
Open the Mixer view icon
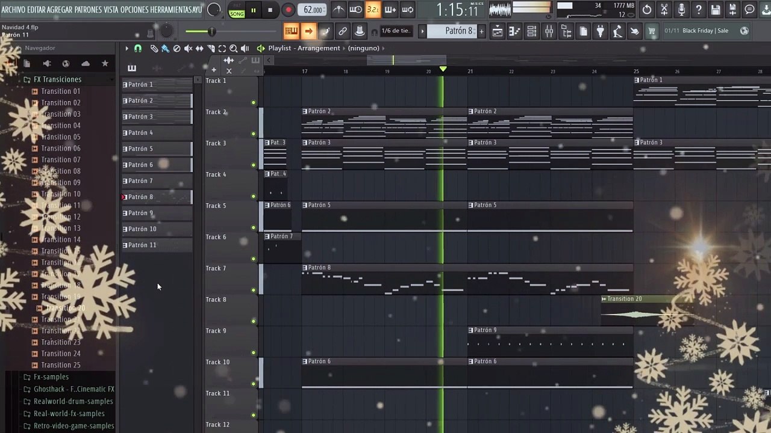point(549,31)
